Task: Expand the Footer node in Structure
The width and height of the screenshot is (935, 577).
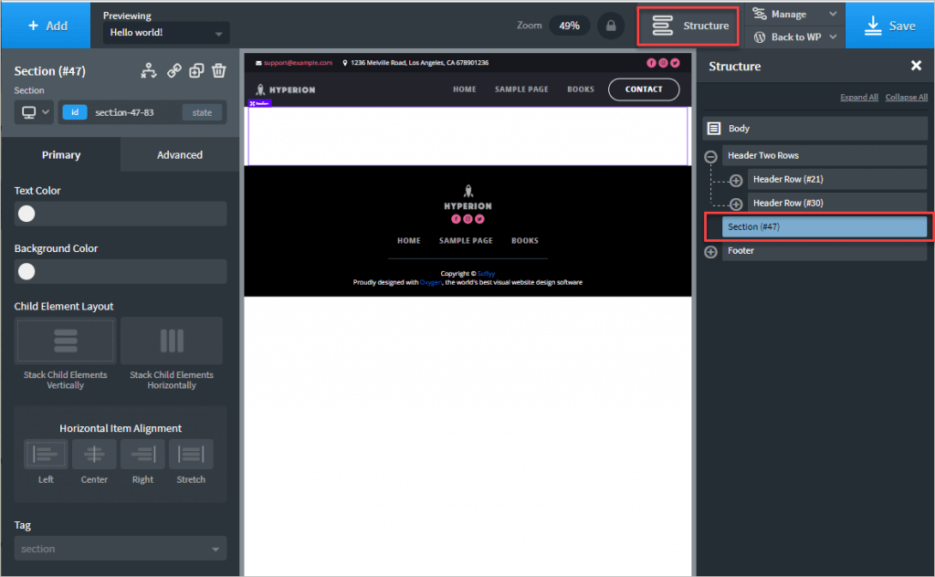Action: click(x=710, y=252)
